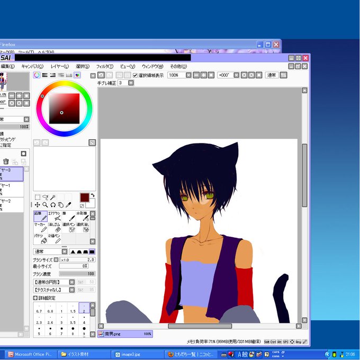Image resolution: width=360 pixels, height=360 pixels.
Task: Open the 選択(S) menu
Action: pyautogui.click(x=83, y=66)
